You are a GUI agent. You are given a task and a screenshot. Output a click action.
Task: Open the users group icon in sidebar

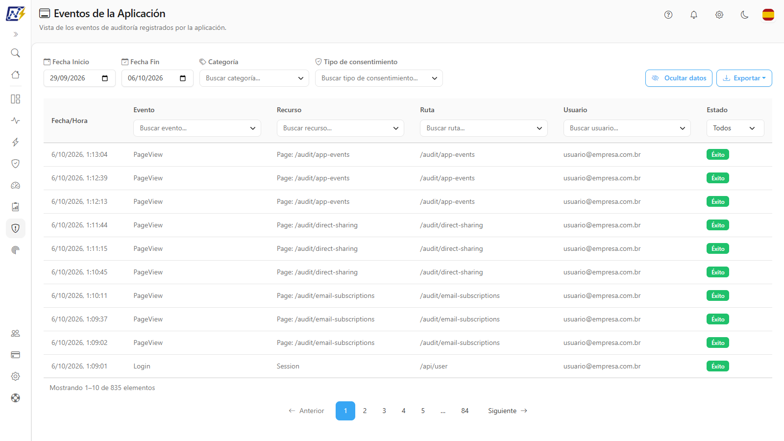tap(16, 333)
